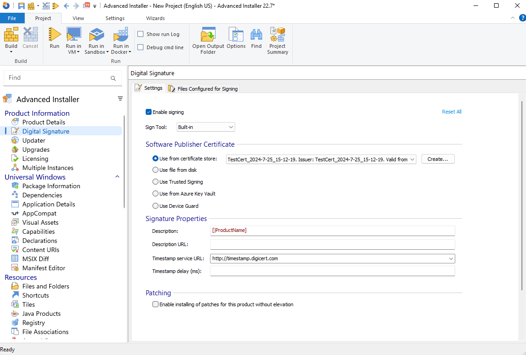Open the Project Summary icon
This screenshot has width=526, height=355.
(278, 35)
